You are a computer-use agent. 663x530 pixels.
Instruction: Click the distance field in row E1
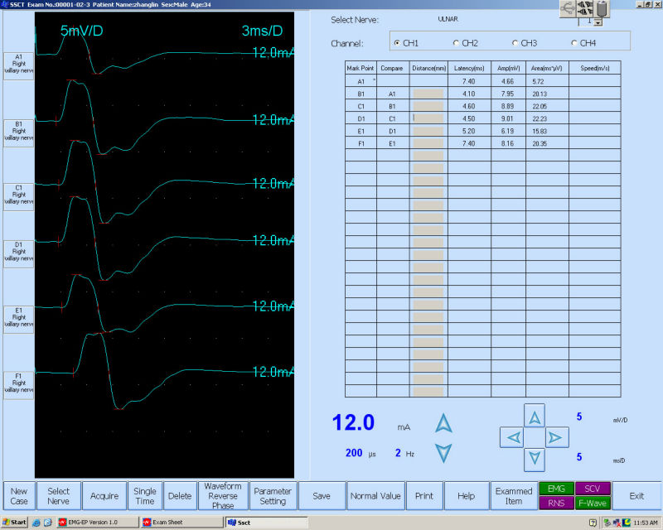428,131
